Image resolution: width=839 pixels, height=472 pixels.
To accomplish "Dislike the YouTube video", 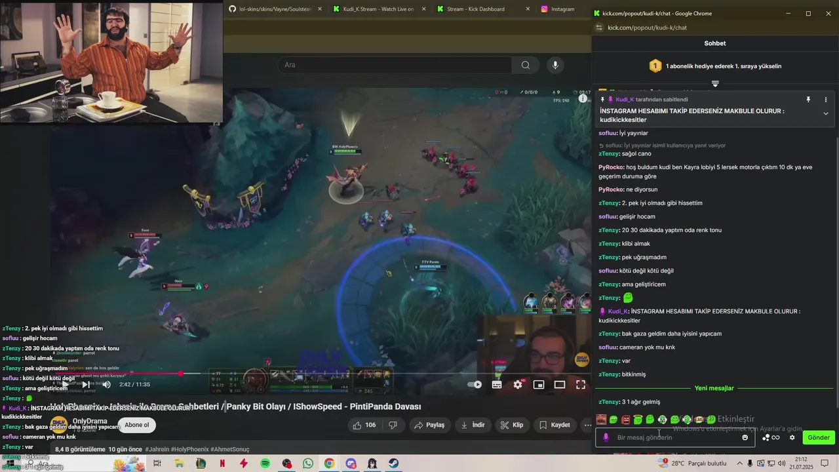I will click(393, 425).
